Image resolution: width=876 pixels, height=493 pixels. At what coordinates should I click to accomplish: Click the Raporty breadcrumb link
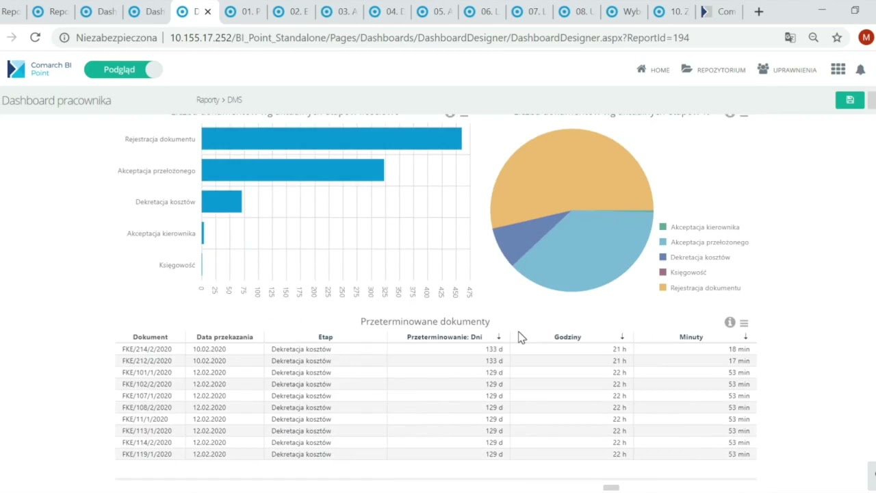click(207, 100)
